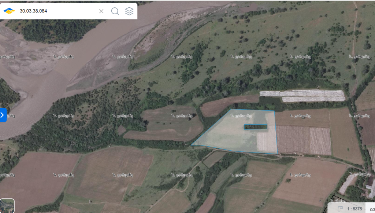Switch basemap using corner thumbnail
375x213 pixels.
click(x=7, y=206)
